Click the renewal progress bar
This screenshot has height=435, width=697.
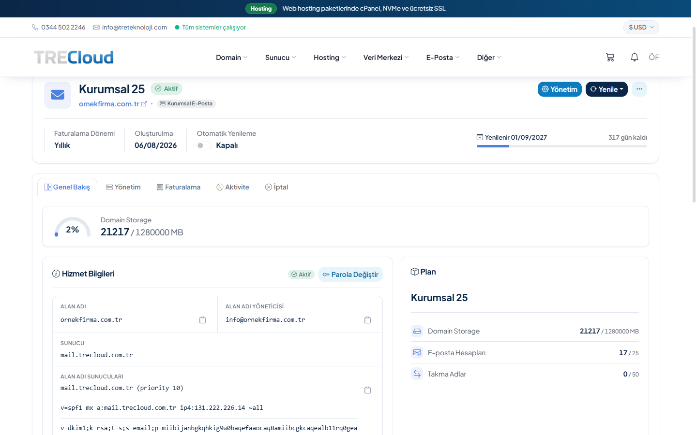562,146
